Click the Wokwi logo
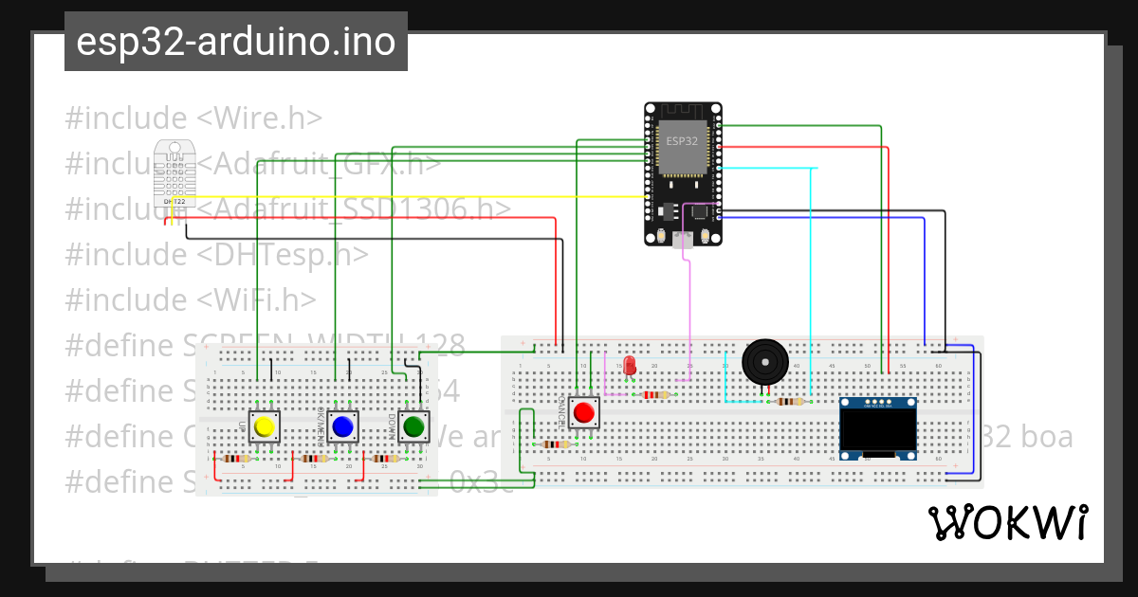Screen dimensions: 1138x597 (1008, 522)
